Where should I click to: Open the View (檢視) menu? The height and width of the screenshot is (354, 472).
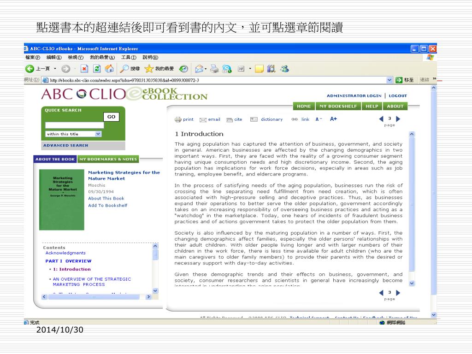tap(76, 57)
